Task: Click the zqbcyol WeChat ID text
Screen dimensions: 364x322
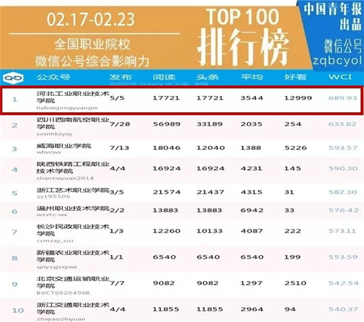Action: 337,61
